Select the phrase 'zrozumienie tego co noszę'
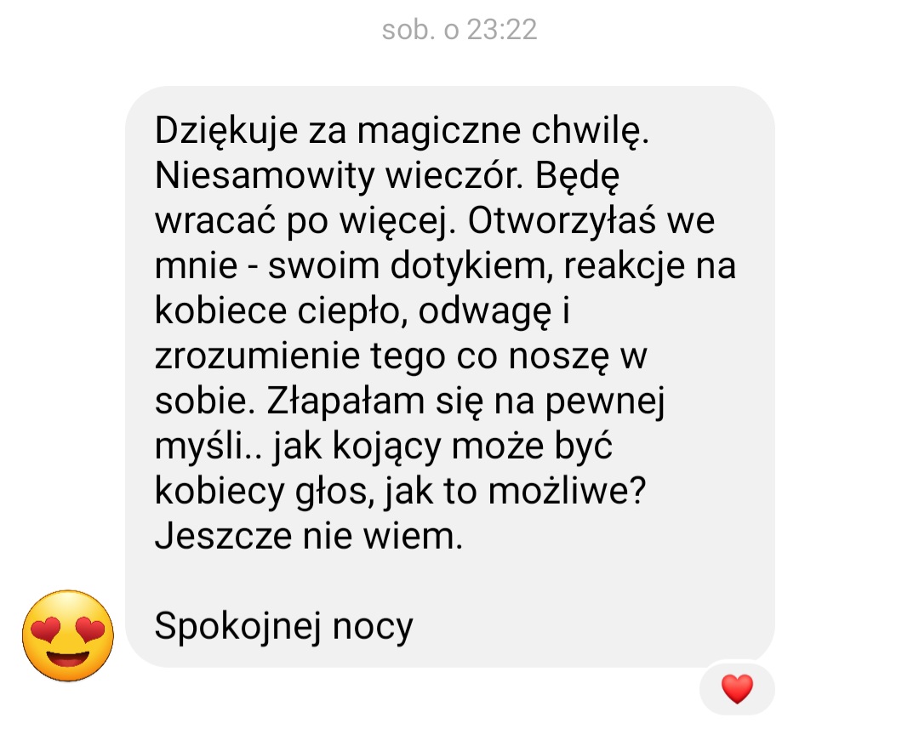 382,356
